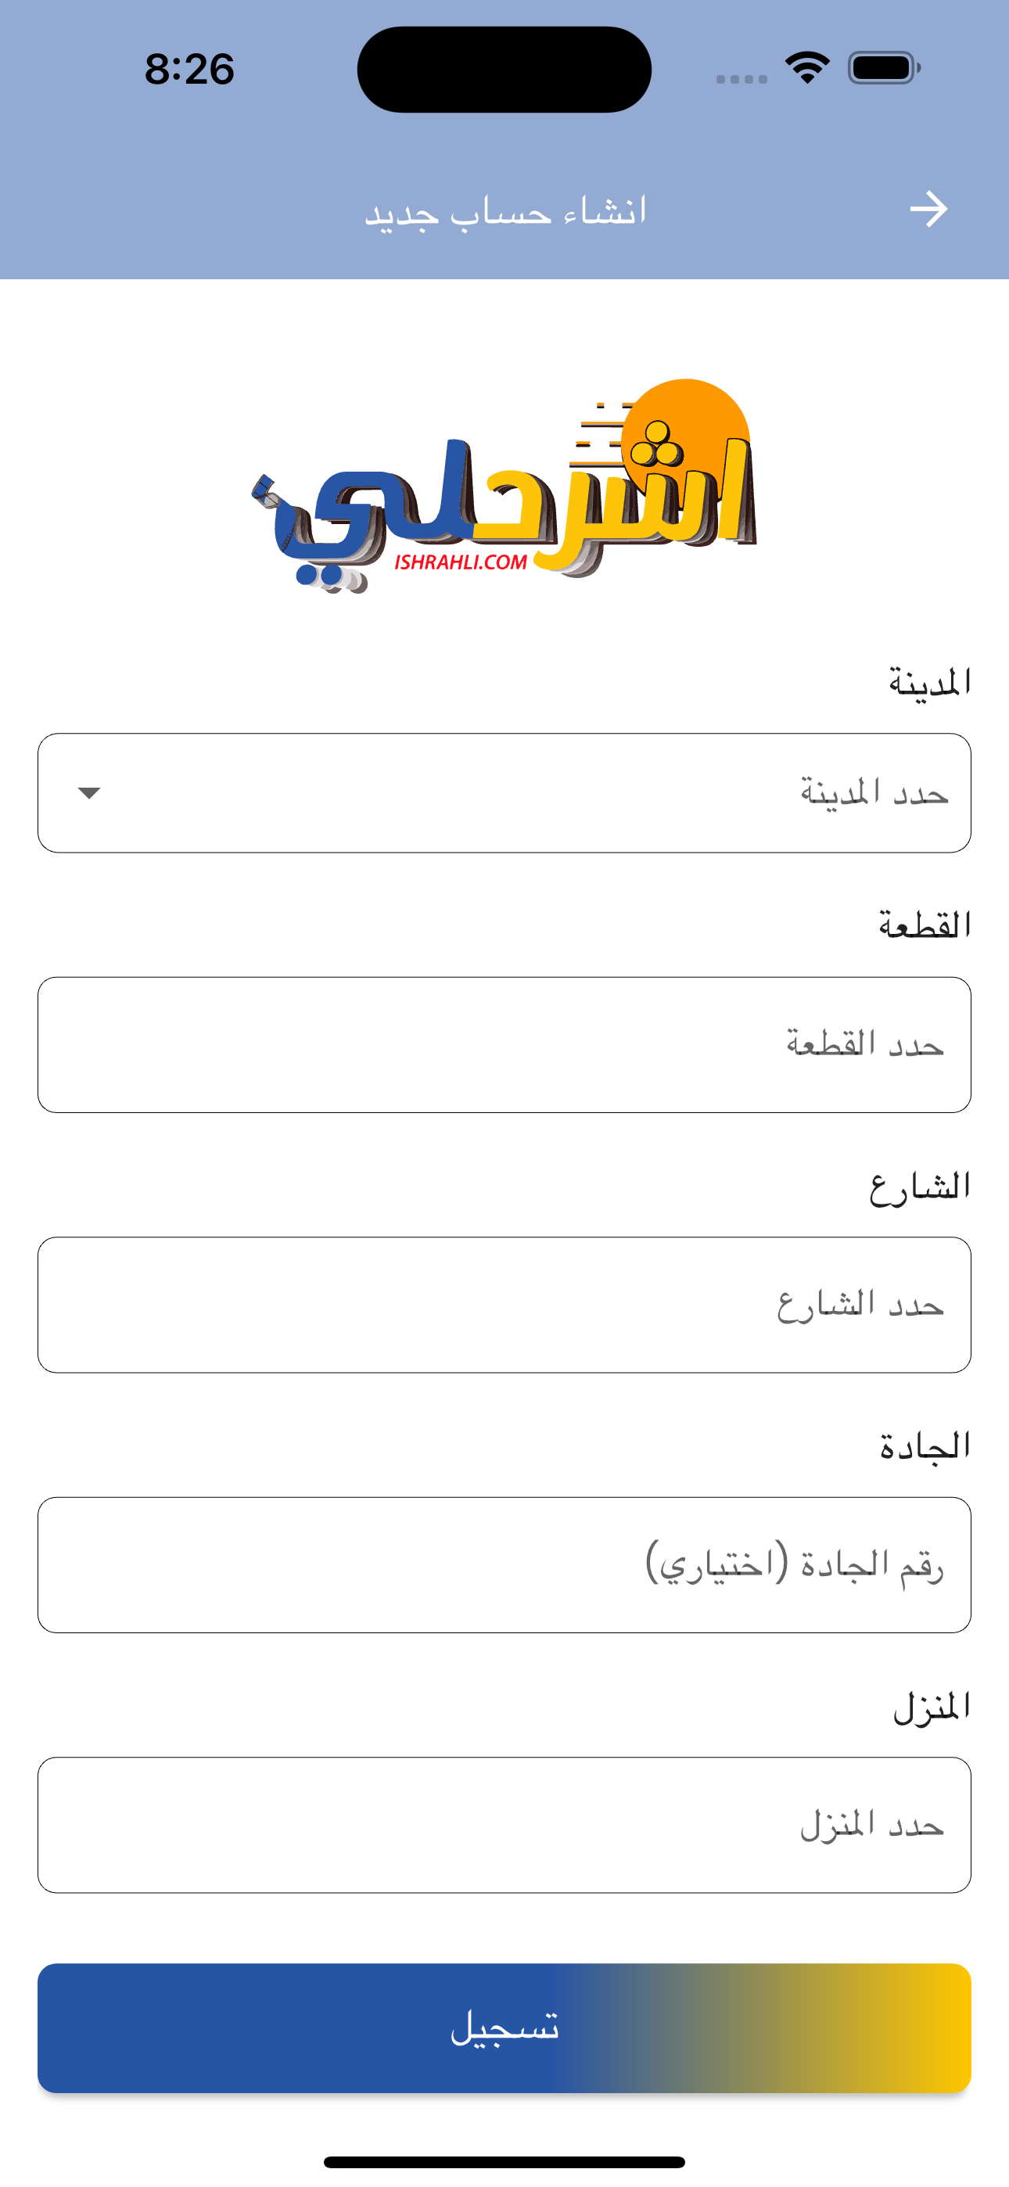Viewport: 1009px width, 2187px height.
Task: Tap the انشاء حساب جديد title
Action: (505, 210)
